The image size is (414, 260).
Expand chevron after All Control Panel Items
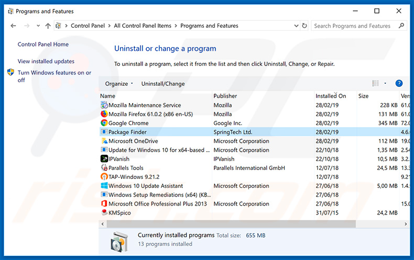[176, 26]
